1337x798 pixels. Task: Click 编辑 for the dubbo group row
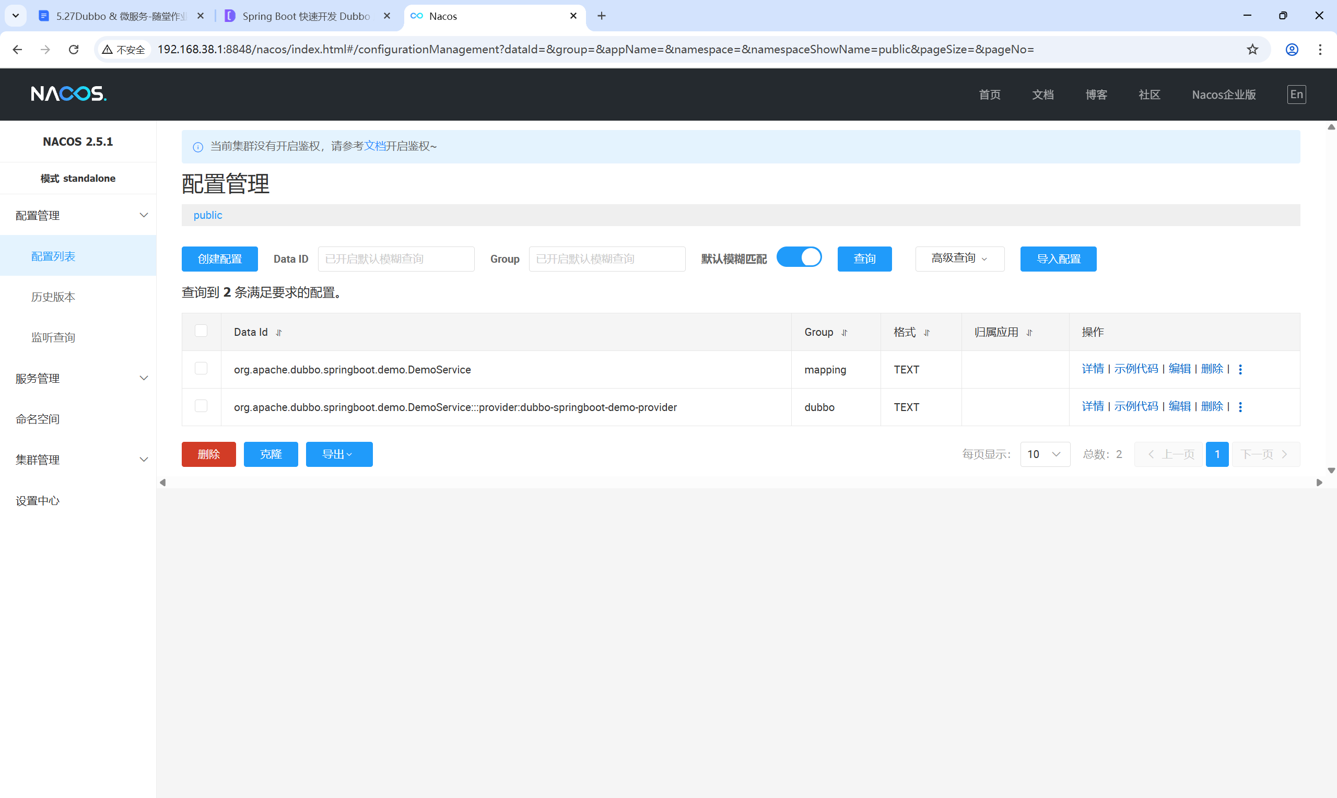(x=1179, y=406)
